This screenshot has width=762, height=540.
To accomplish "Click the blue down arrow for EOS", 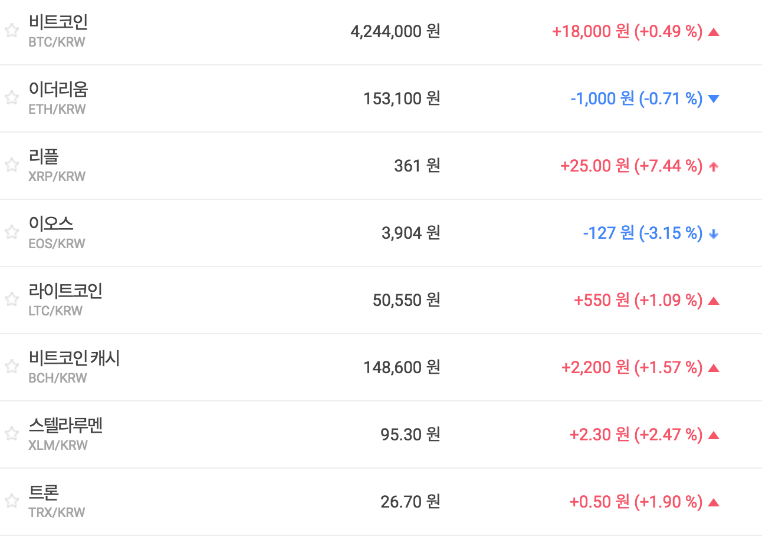I will (714, 234).
